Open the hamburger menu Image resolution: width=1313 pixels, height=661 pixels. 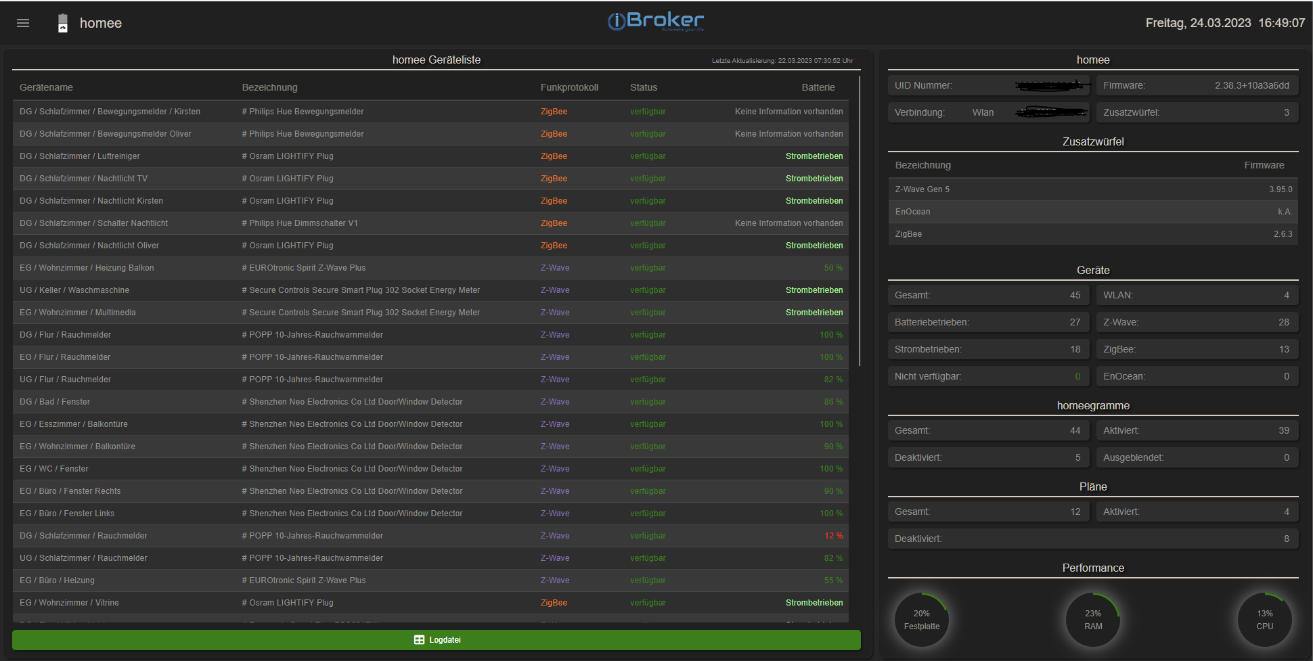pos(23,23)
